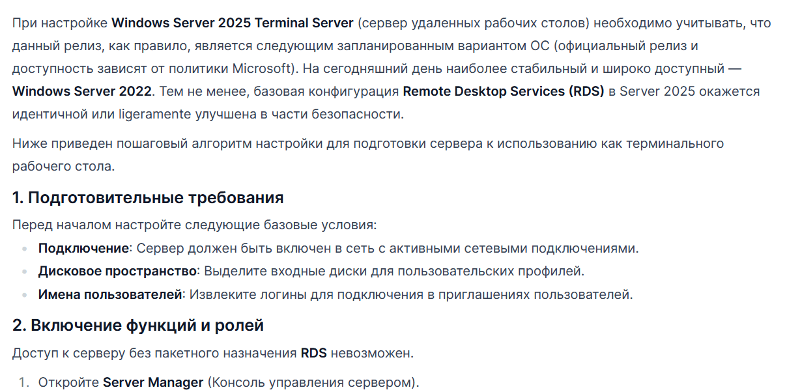The height and width of the screenshot is (392, 800).
Task: Click the bullet dot before Имена пользователей
Action: pyautogui.click(x=25, y=294)
